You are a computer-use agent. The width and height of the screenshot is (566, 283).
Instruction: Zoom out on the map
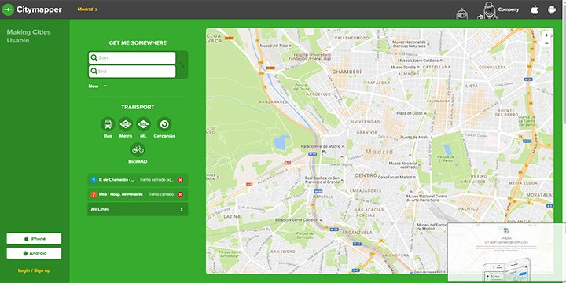click(x=546, y=44)
